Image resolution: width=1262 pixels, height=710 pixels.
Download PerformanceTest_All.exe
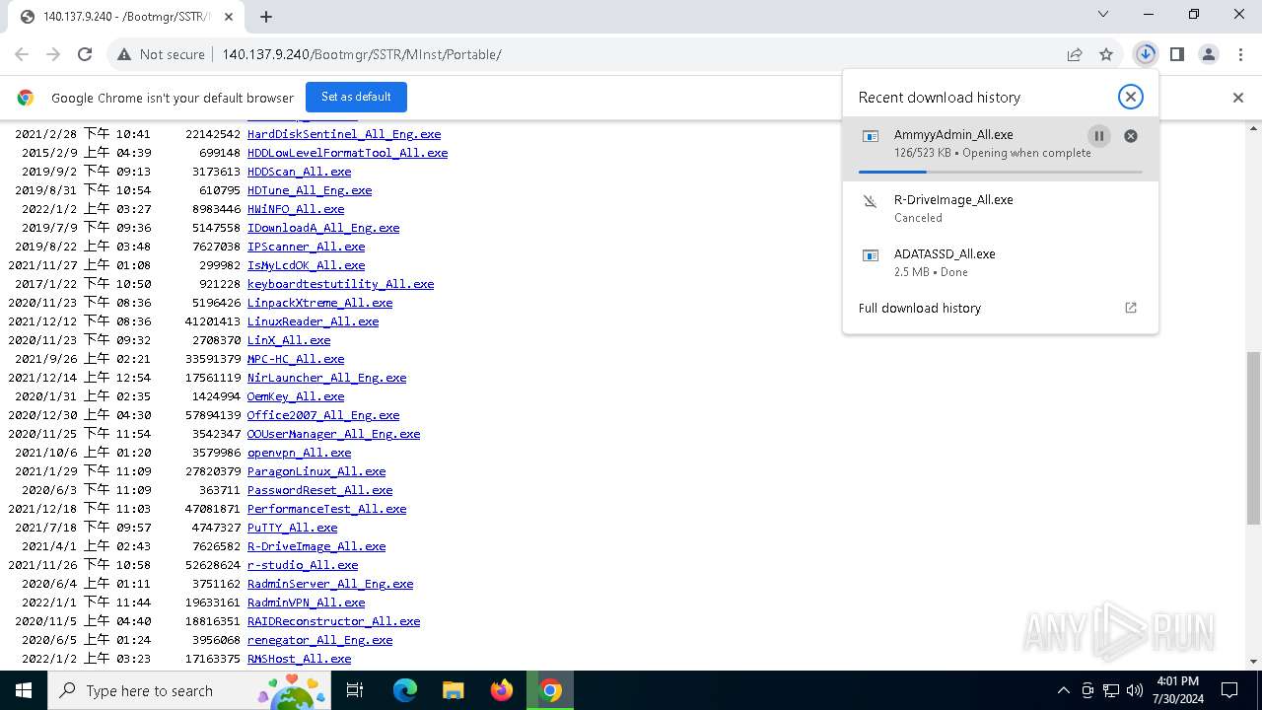tap(326, 509)
